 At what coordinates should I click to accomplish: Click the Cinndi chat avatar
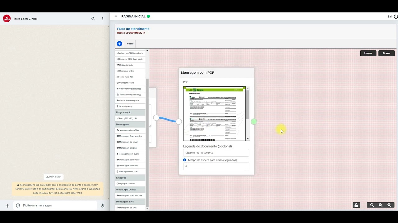(7, 19)
